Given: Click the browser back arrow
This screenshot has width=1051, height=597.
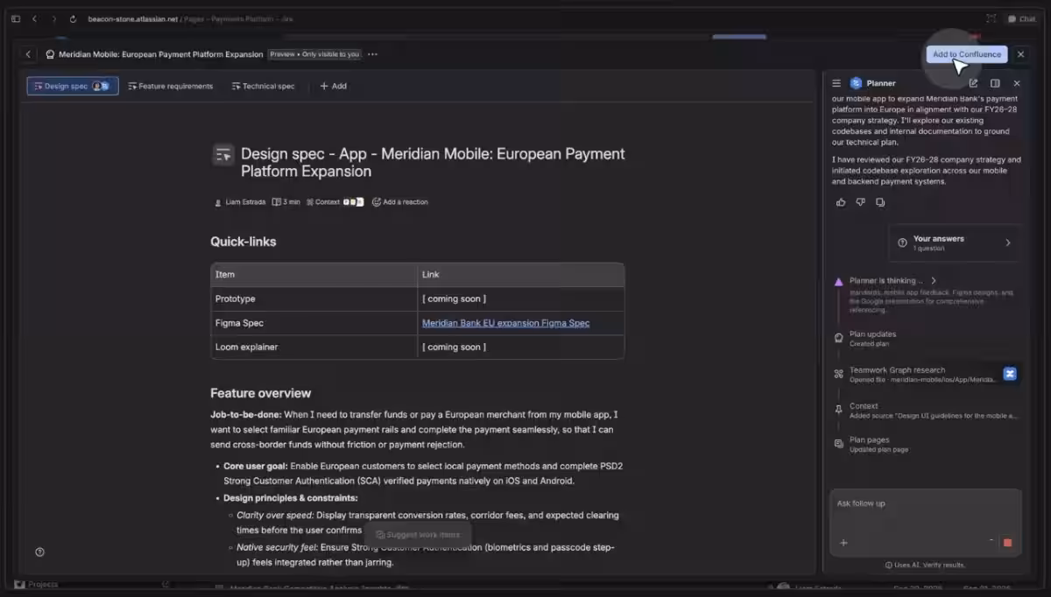Looking at the screenshot, I should (35, 18).
